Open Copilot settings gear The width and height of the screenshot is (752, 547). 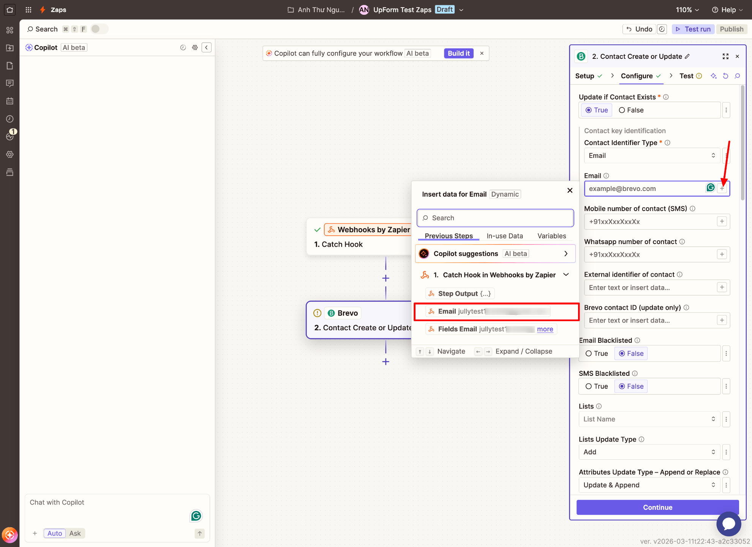click(195, 47)
